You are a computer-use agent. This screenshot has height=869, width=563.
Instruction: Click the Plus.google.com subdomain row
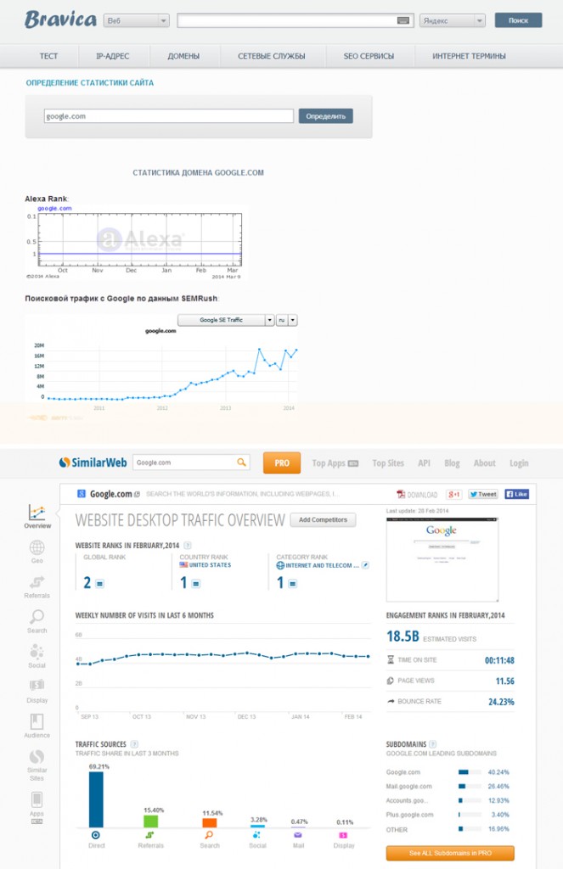coord(448,815)
